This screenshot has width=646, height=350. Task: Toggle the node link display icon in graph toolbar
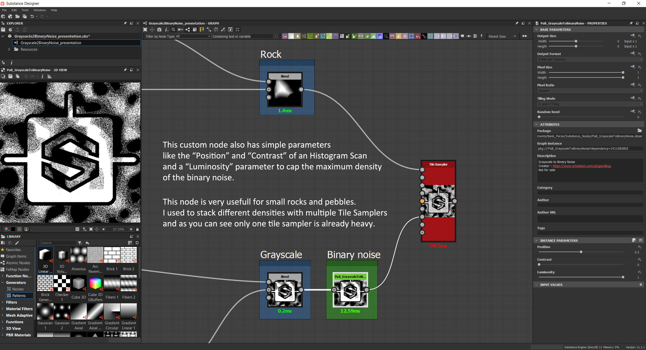tap(209, 30)
